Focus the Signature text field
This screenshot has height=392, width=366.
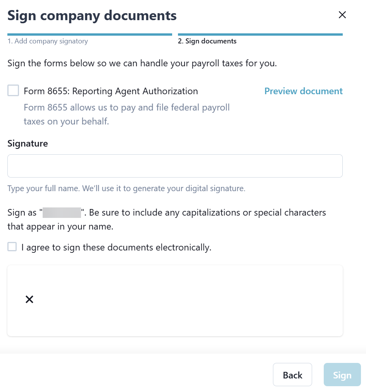[x=175, y=166]
